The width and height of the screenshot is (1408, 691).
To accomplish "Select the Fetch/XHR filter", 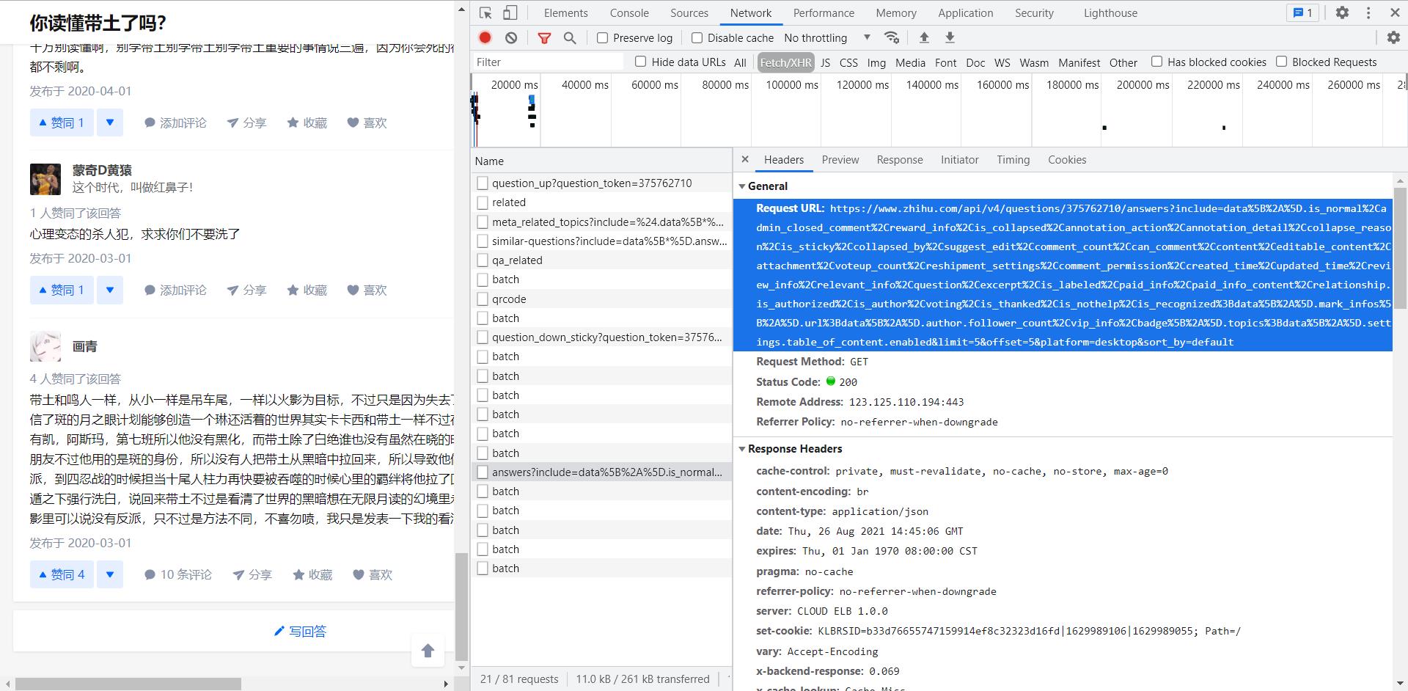I will 785,62.
